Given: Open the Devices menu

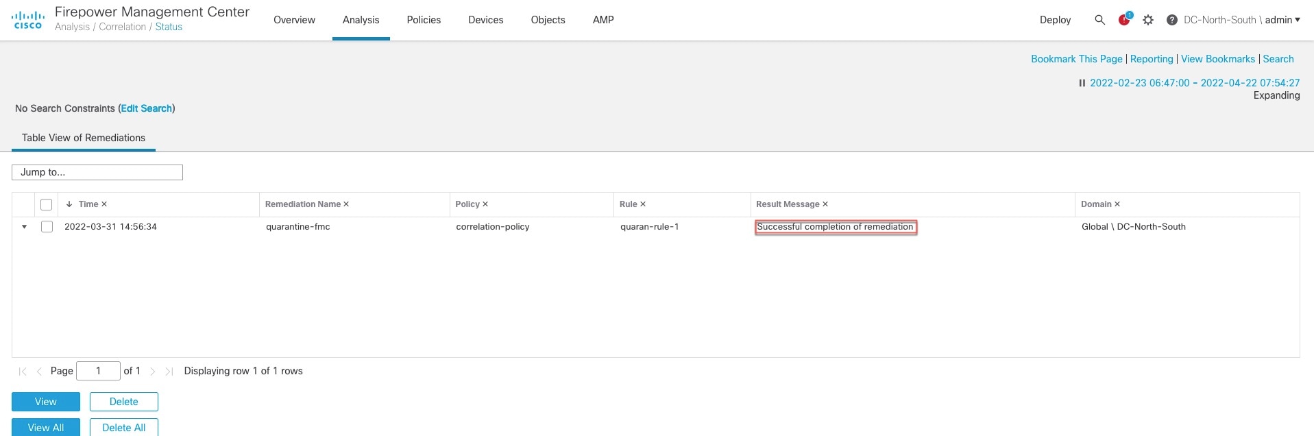Looking at the screenshot, I should pos(486,20).
